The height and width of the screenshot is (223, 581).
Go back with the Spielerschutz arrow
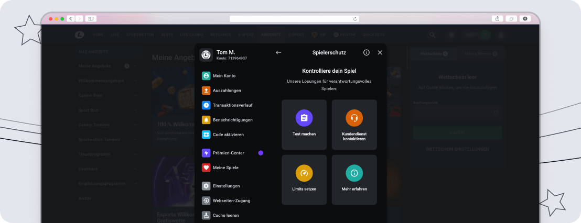click(x=278, y=52)
